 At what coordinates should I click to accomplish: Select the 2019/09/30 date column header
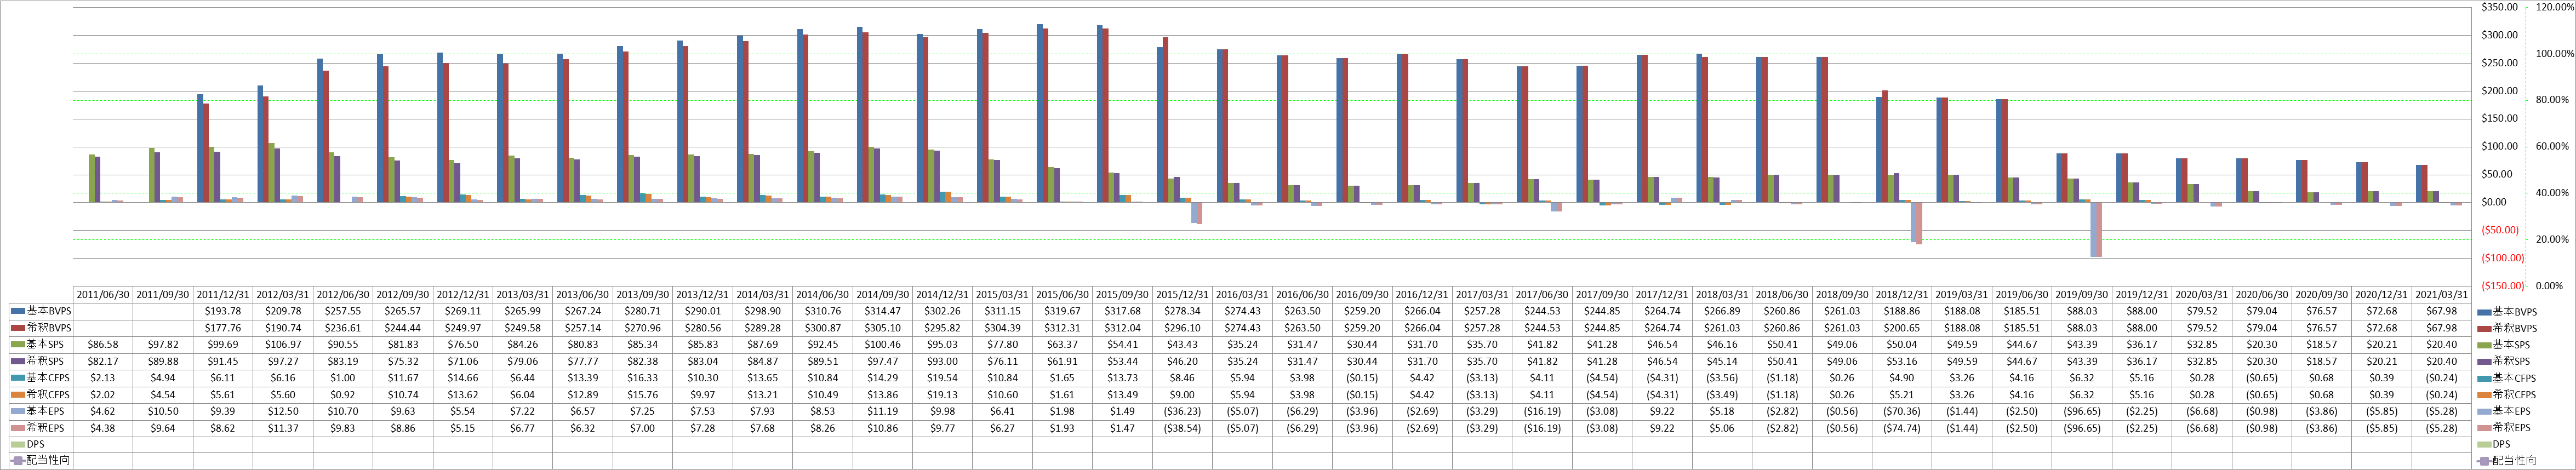(x=2083, y=295)
